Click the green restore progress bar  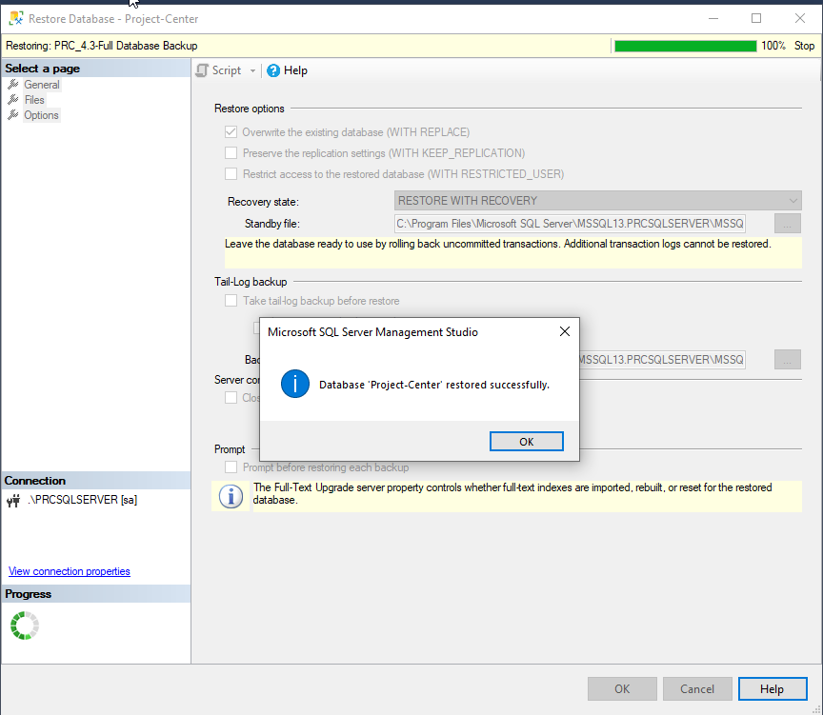coord(685,46)
